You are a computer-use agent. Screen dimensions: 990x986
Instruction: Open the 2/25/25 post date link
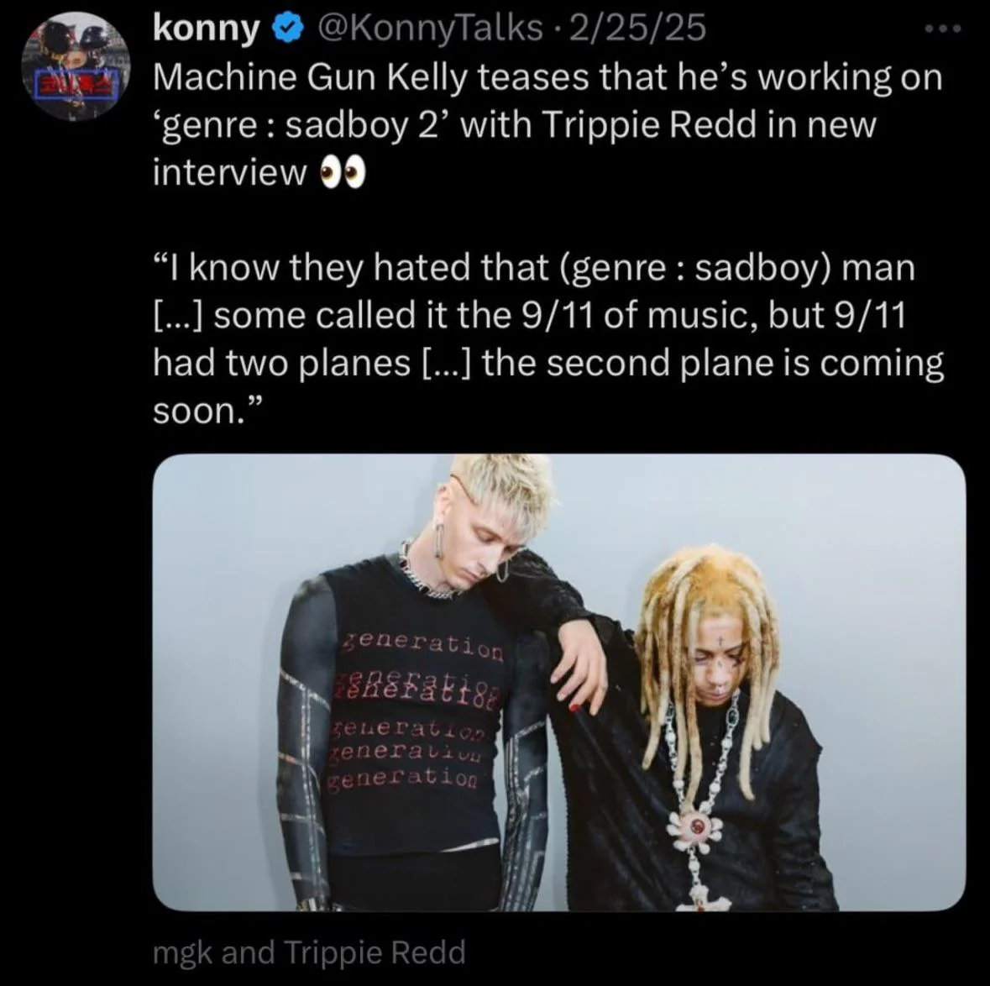pos(637,29)
